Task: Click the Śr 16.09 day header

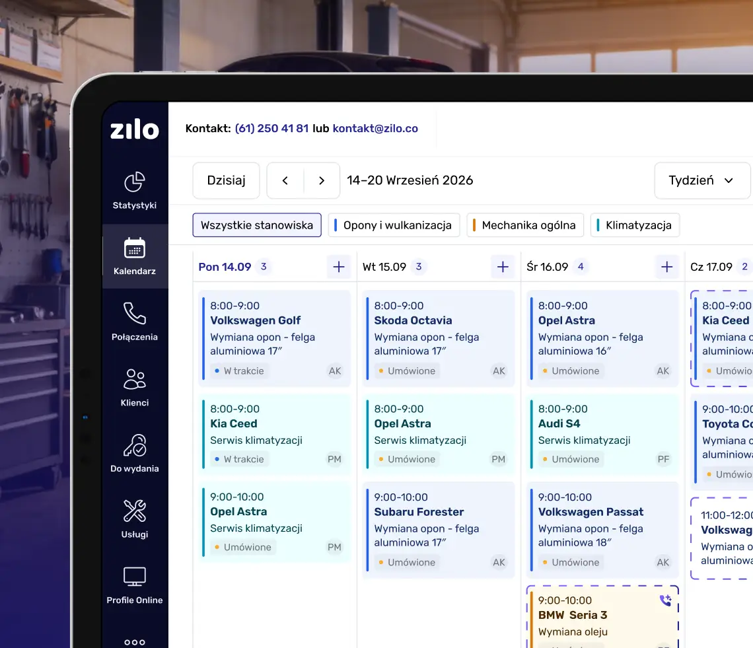Action: click(x=548, y=267)
